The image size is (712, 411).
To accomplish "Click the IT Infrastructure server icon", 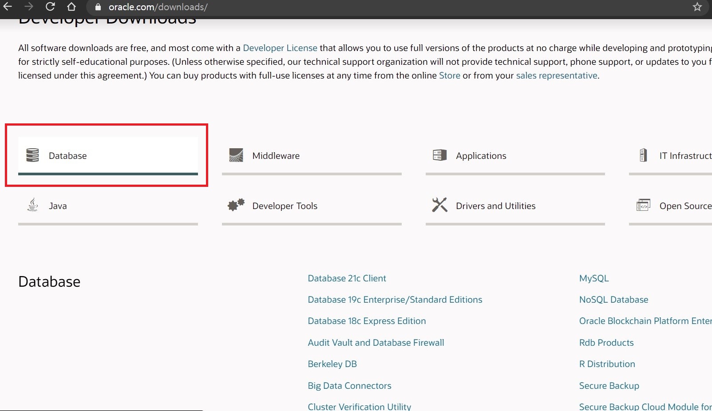I will (x=643, y=155).
